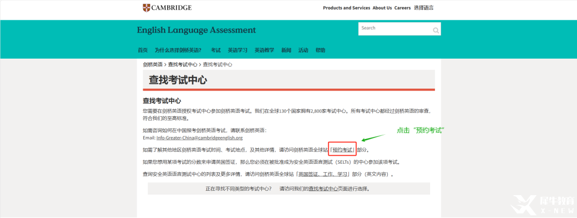This screenshot has height=218, width=577.
Task: Open 为什么选择剑桥英语? navigation item
Action: coord(178,50)
